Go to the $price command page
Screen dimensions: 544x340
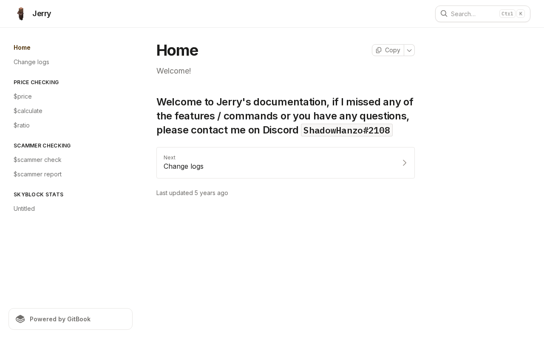click(23, 96)
